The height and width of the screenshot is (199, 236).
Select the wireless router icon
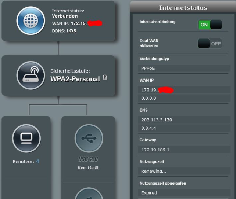pyautogui.click(x=31, y=75)
